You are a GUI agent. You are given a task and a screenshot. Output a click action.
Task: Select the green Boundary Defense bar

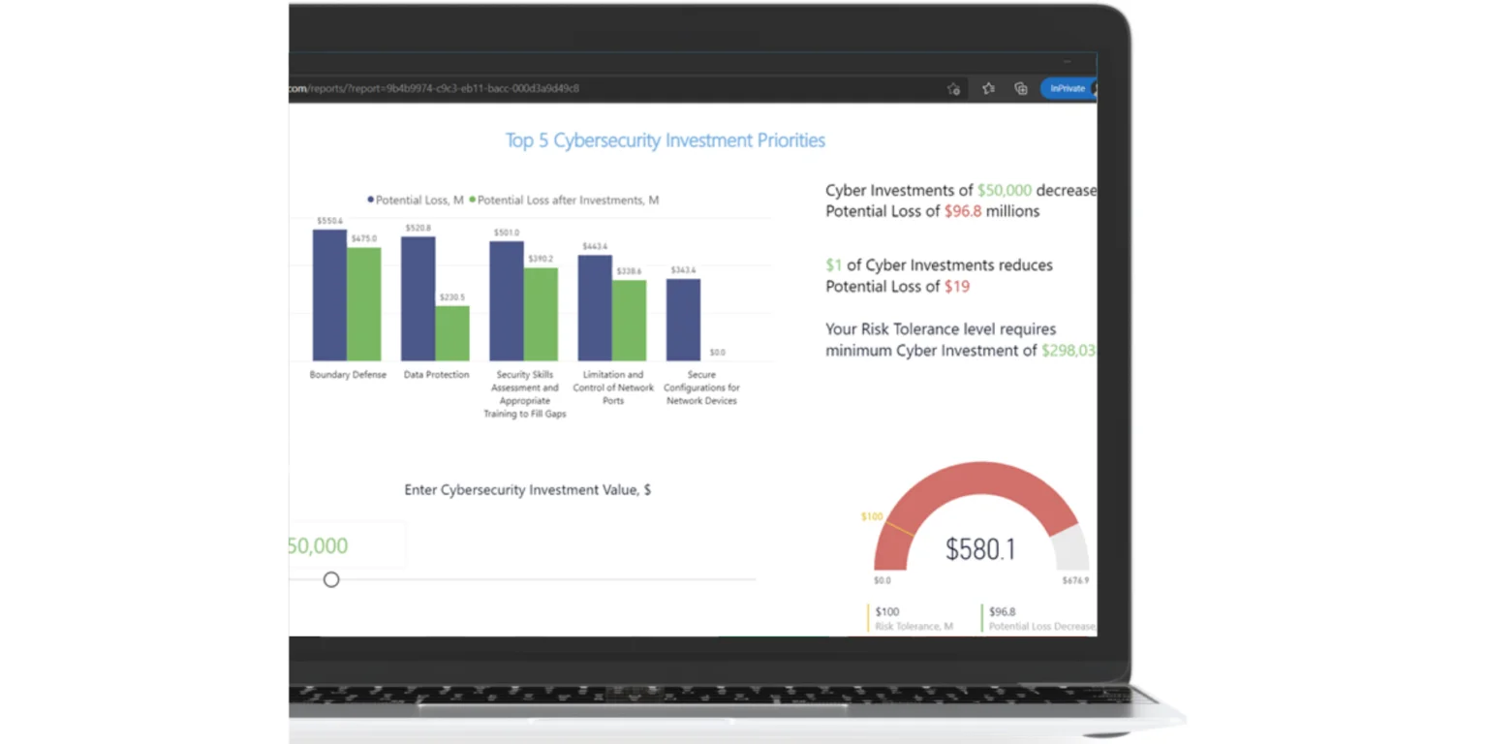point(364,304)
